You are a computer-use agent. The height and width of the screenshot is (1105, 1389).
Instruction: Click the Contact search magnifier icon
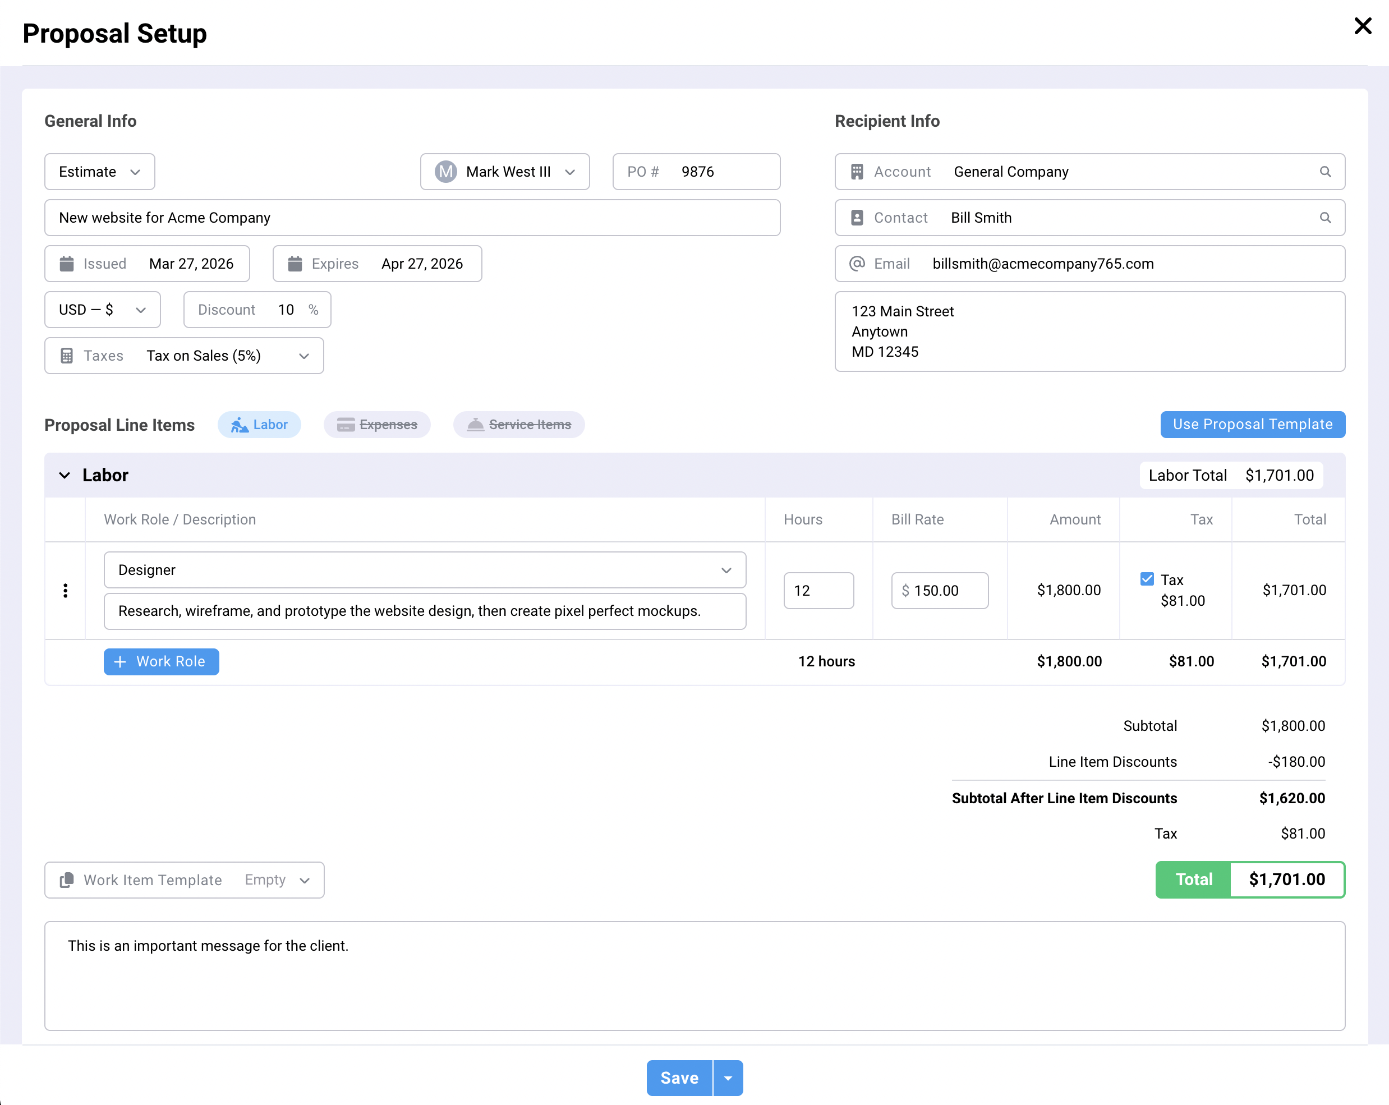(1324, 218)
